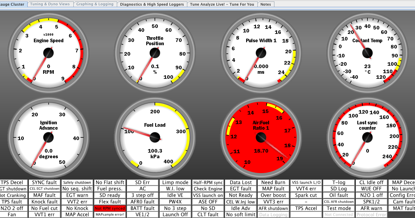Image resolution: width=415 pixels, height=218 pixels.
Task: Open the Notes tab
Action: click(265, 4)
